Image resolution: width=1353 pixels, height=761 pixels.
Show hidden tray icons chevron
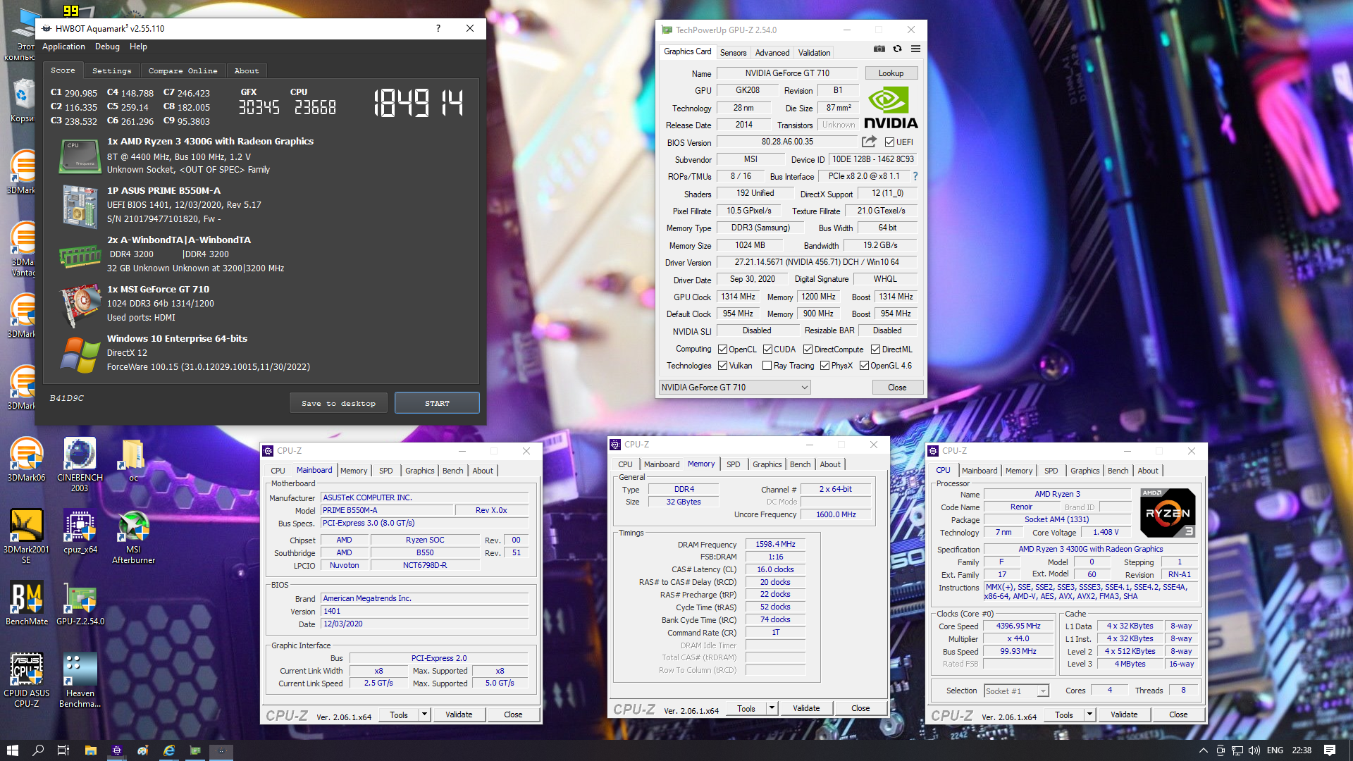1203,750
